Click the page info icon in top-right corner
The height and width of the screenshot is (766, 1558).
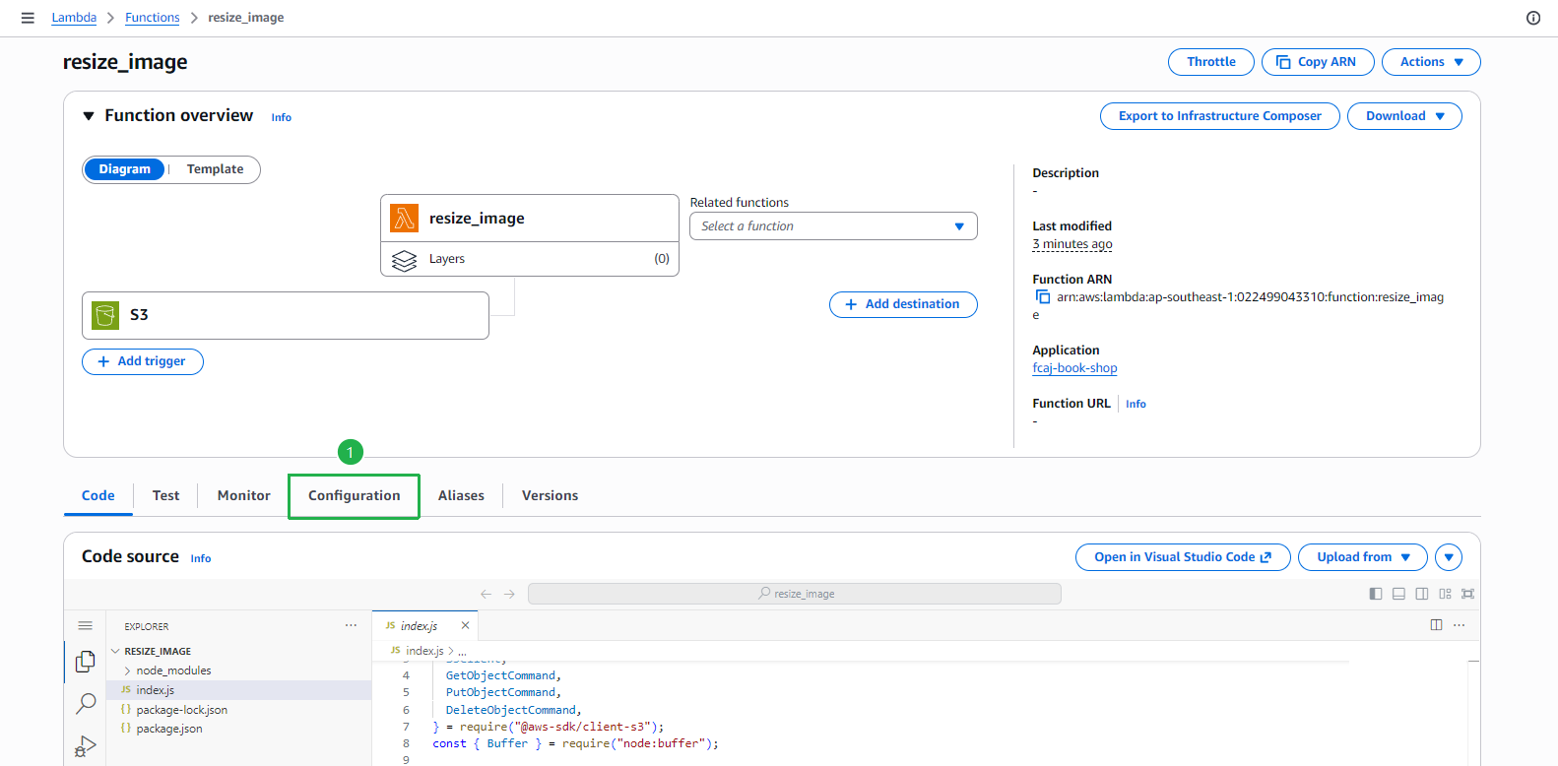pyautogui.click(x=1533, y=18)
